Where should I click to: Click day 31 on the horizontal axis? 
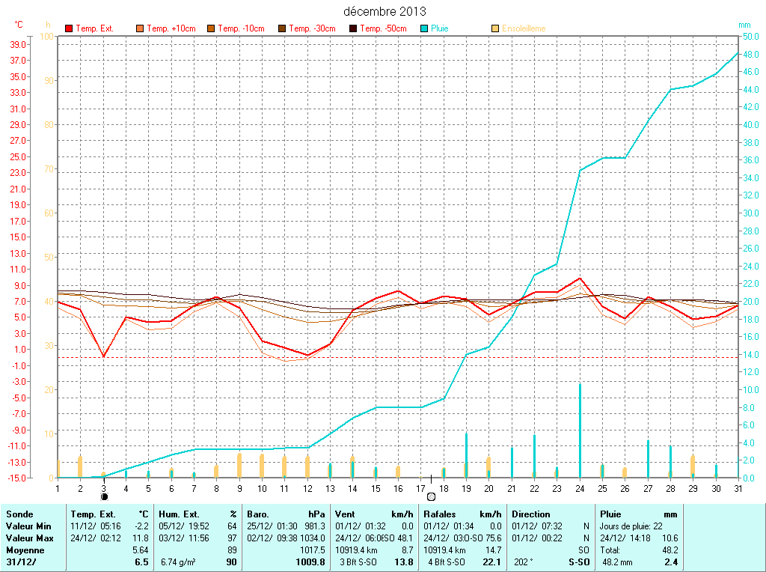coord(738,488)
